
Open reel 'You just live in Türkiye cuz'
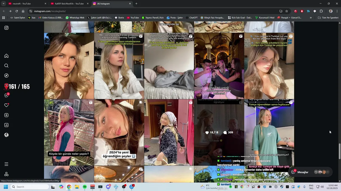[269, 66]
